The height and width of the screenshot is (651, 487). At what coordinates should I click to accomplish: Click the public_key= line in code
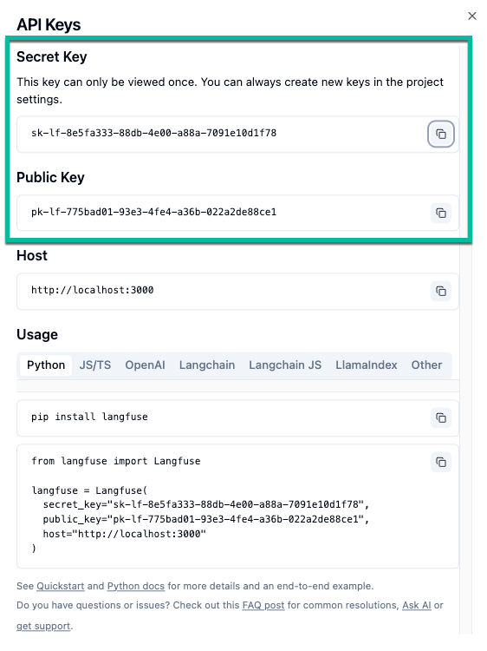[206, 519]
